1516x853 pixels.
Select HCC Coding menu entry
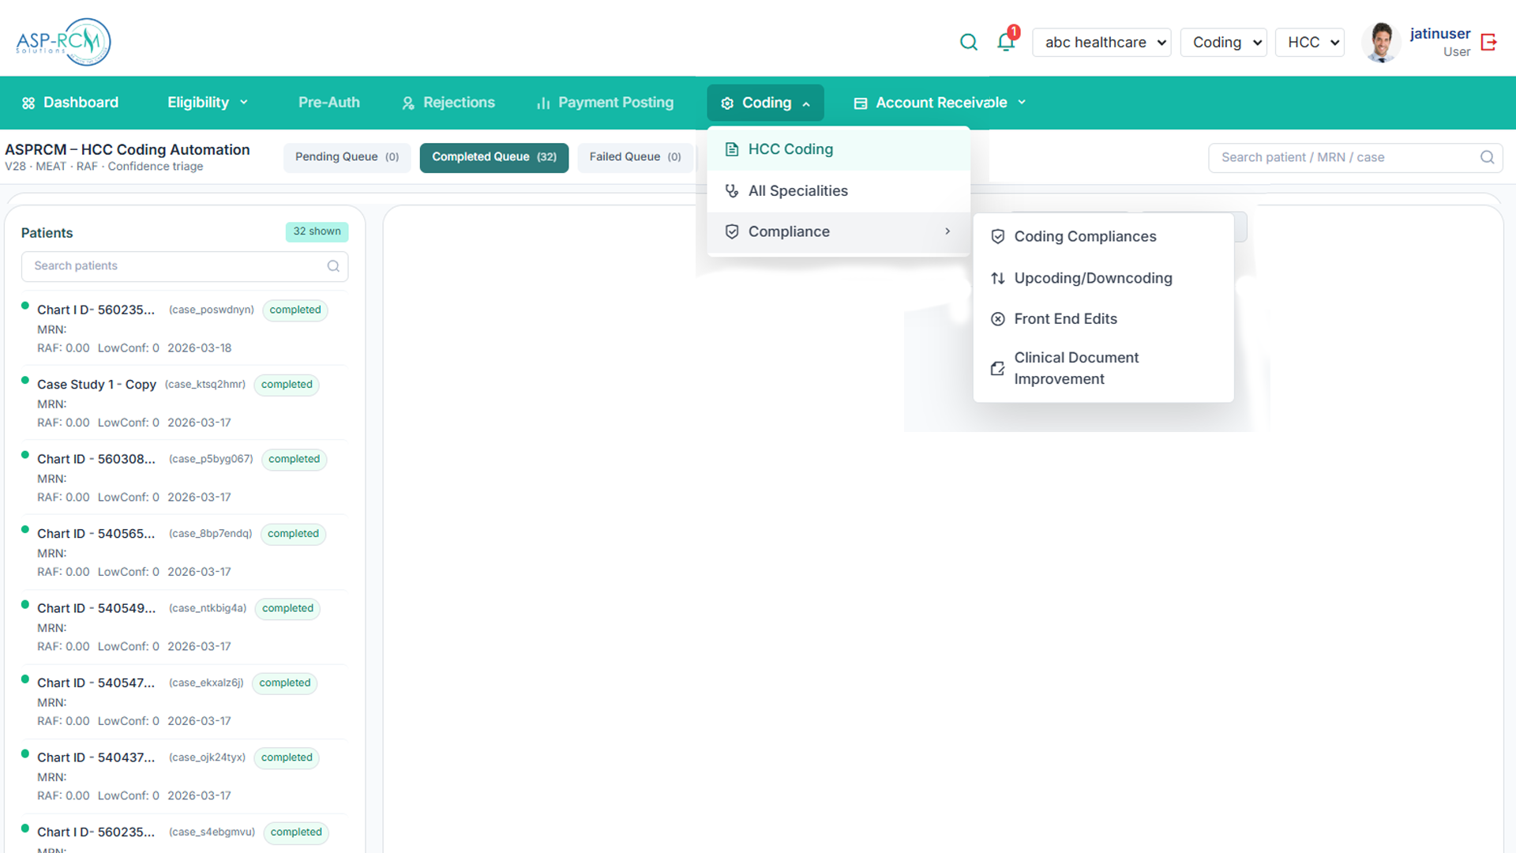tap(790, 149)
